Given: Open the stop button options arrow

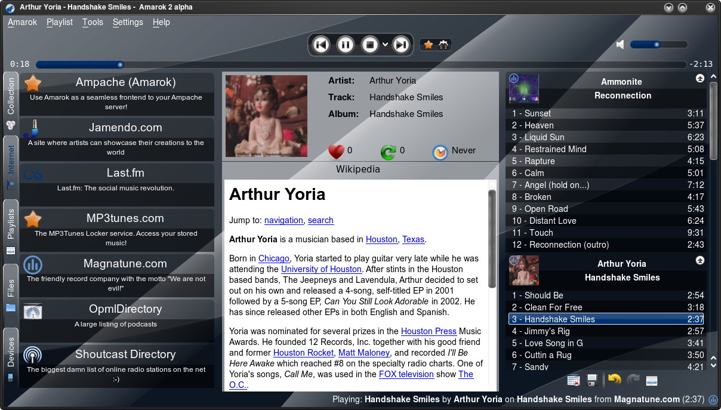Looking at the screenshot, I should (x=386, y=45).
